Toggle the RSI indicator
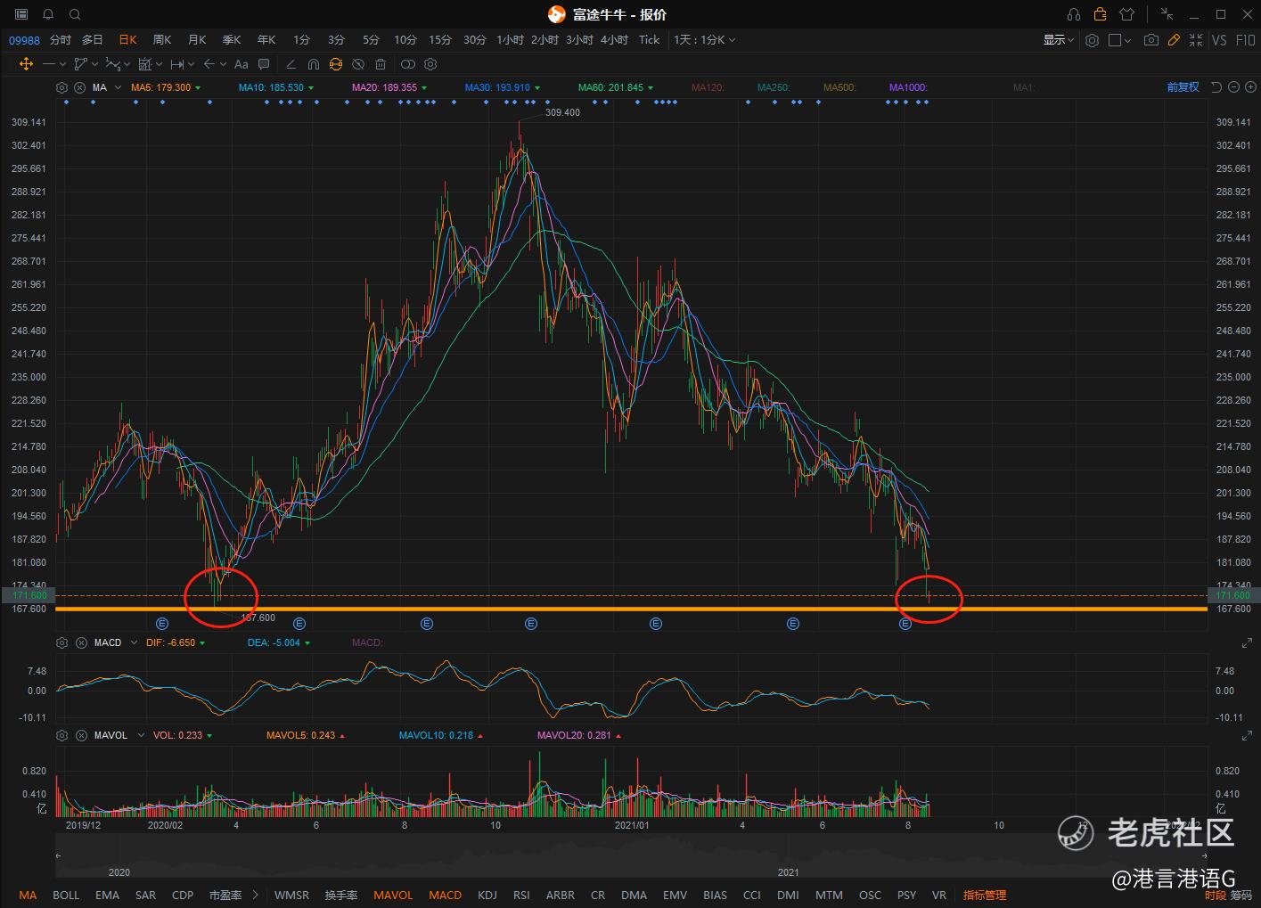 coord(521,895)
